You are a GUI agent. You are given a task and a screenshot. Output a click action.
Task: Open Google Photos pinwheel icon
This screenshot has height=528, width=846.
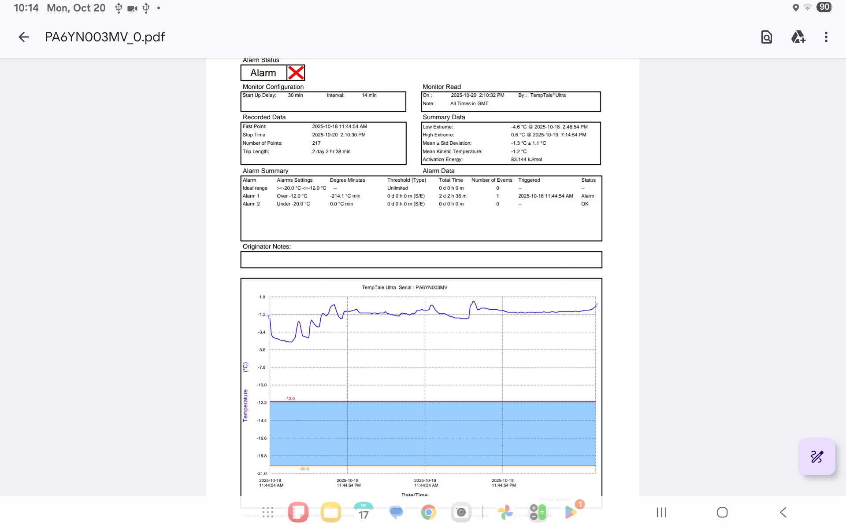(505, 512)
